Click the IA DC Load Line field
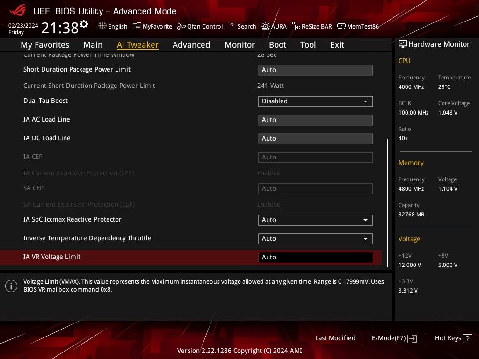479x359 pixels. click(x=316, y=138)
